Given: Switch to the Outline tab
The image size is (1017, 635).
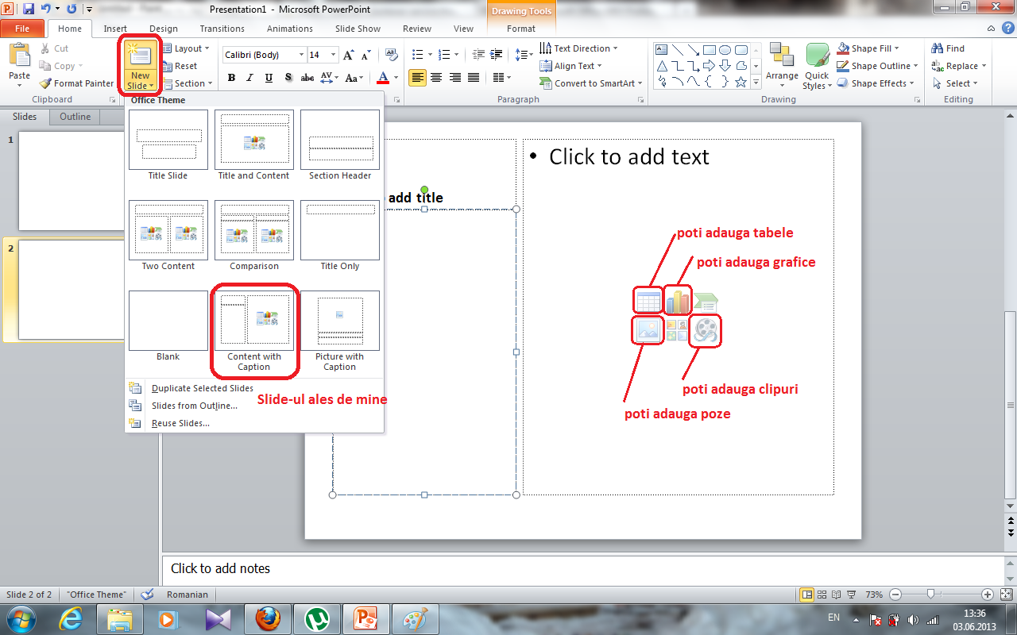Looking at the screenshot, I should [x=75, y=117].
